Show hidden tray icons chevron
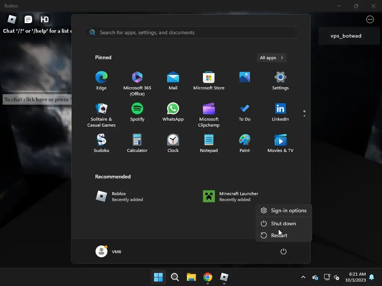This screenshot has width=382, height=286. coord(303,277)
